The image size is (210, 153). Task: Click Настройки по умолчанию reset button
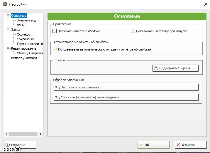(126, 87)
